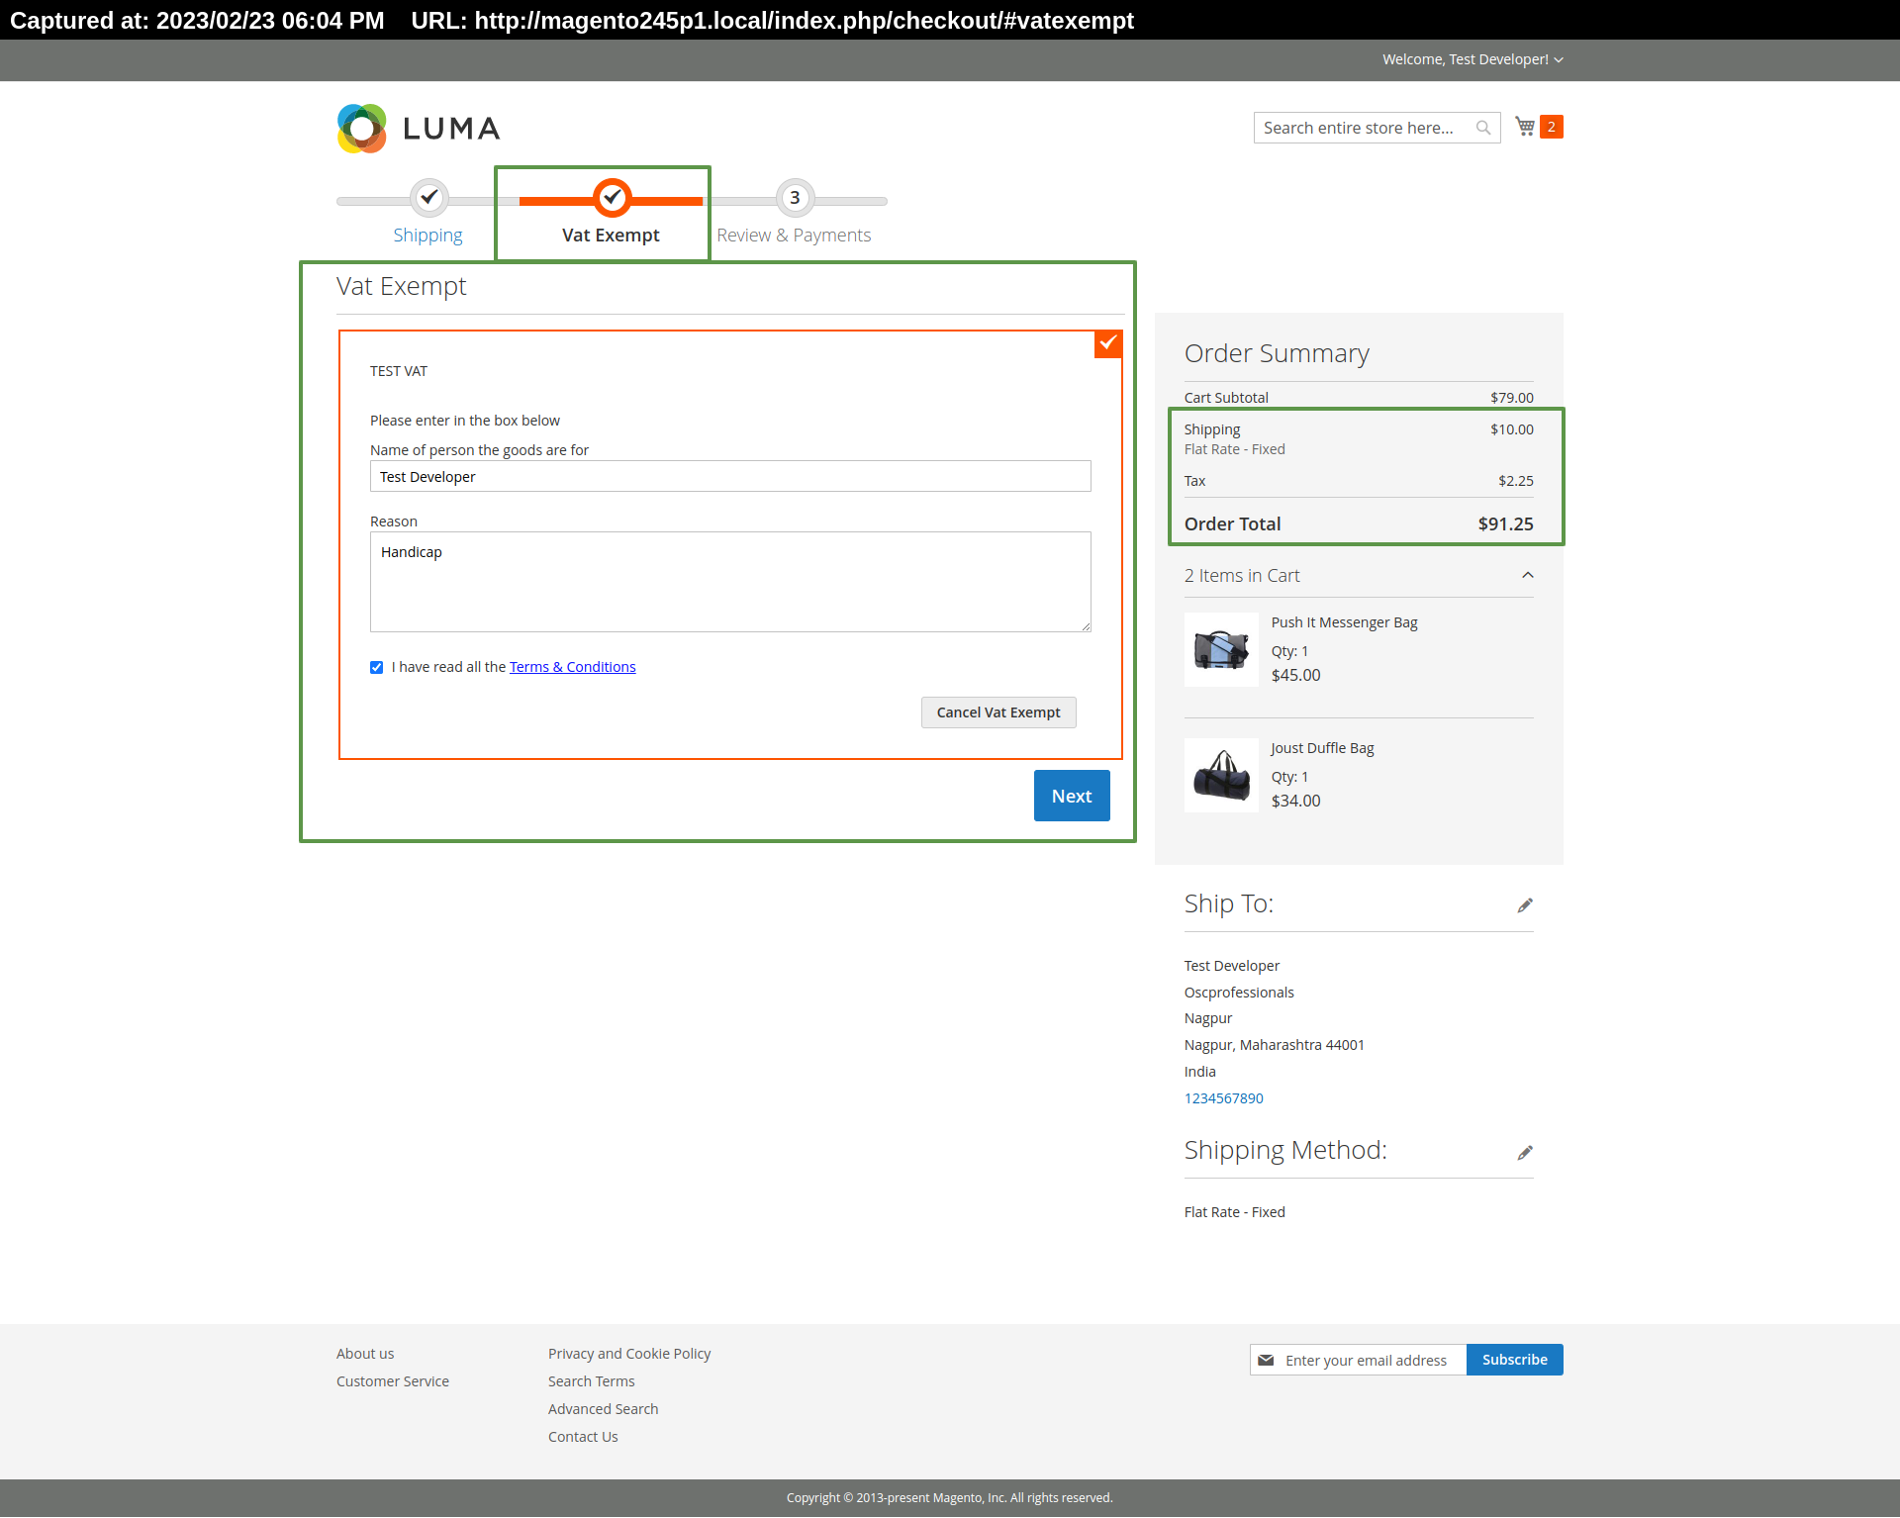Edit Shipping Method pencil icon
The width and height of the screenshot is (1900, 1518).
(x=1525, y=1153)
